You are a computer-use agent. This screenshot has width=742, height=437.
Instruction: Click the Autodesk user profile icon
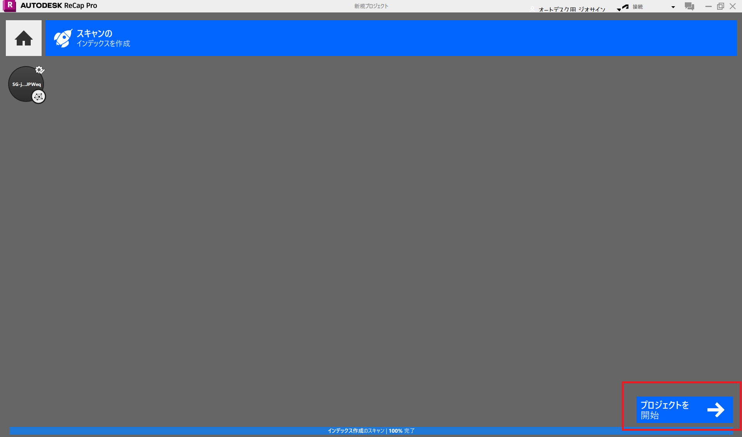pos(532,9)
